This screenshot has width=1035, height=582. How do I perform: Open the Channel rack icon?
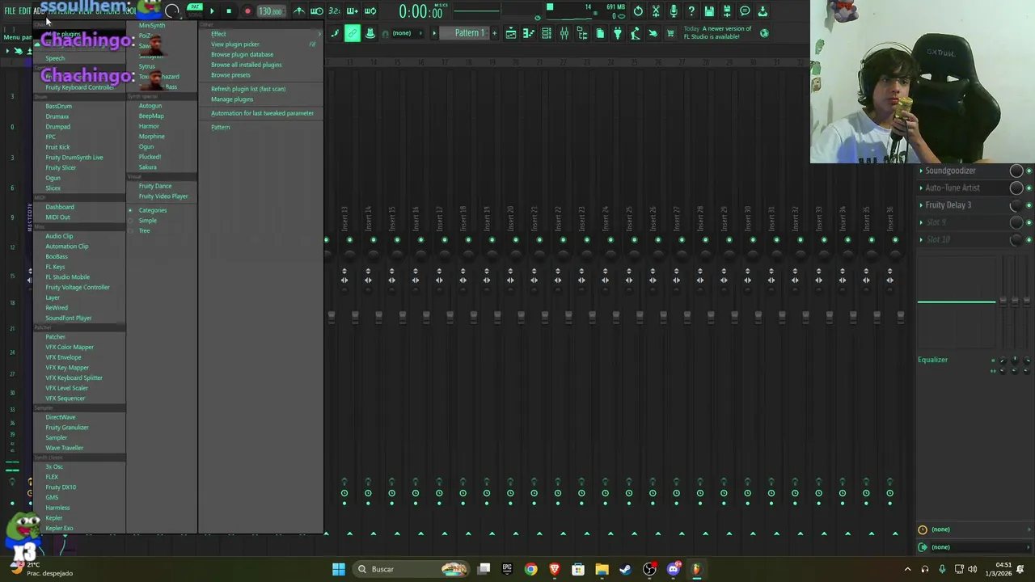pyautogui.click(x=547, y=33)
